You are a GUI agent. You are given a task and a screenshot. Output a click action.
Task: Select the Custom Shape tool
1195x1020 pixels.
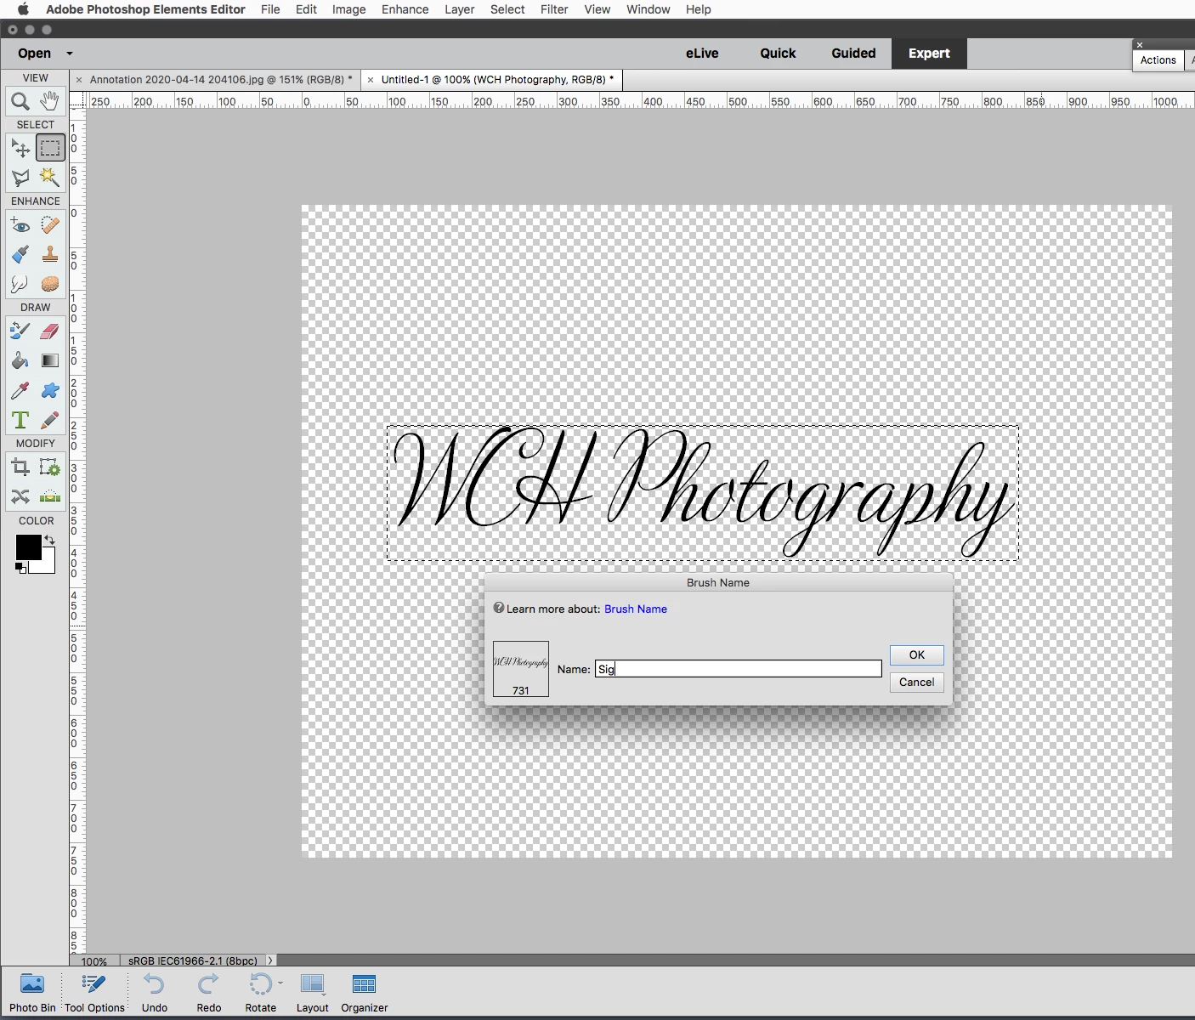[50, 391]
